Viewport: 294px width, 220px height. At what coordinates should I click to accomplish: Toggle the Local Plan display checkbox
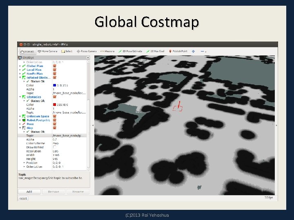click(x=55, y=70)
